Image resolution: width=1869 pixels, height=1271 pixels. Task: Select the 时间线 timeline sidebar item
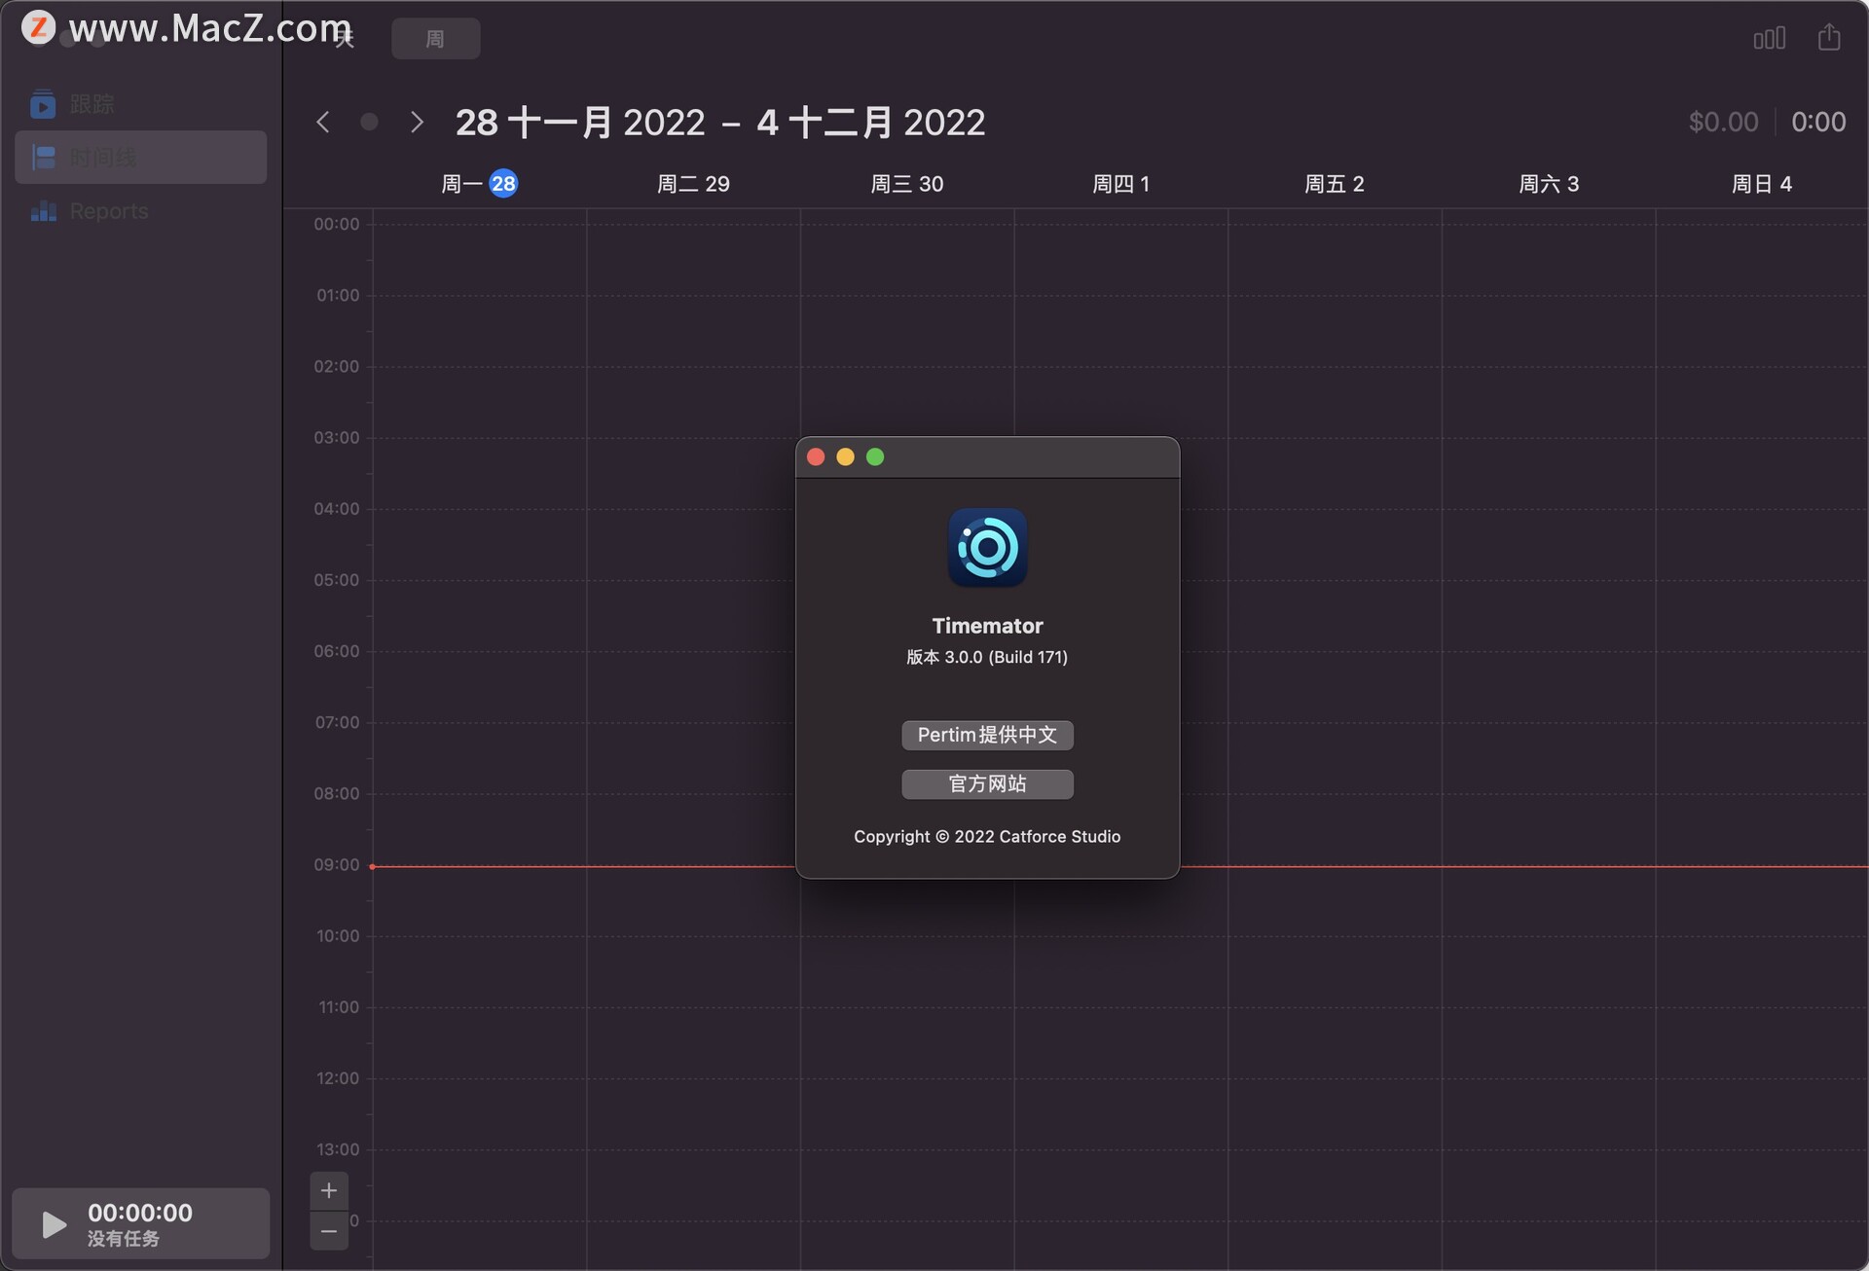click(x=140, y=157)
